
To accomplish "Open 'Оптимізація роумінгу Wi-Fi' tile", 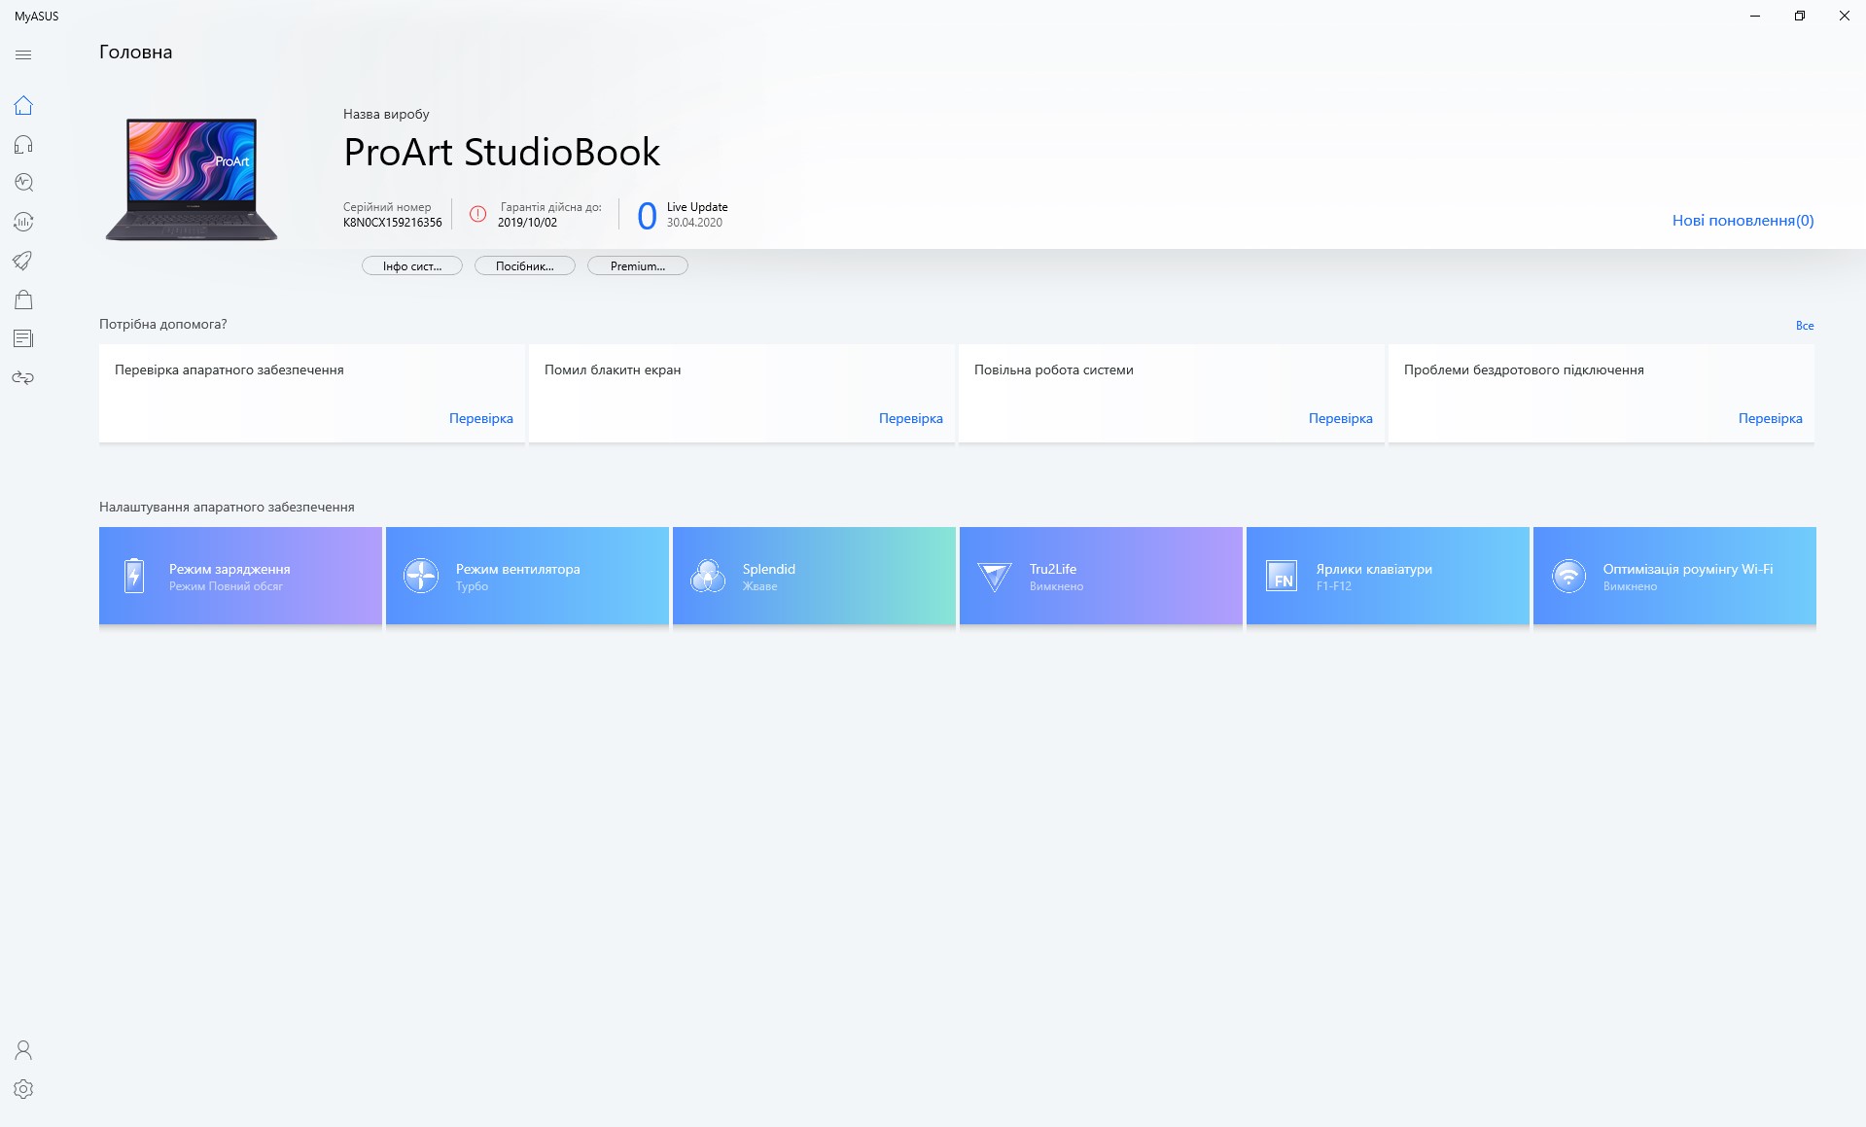I will tap(1674, 576).
